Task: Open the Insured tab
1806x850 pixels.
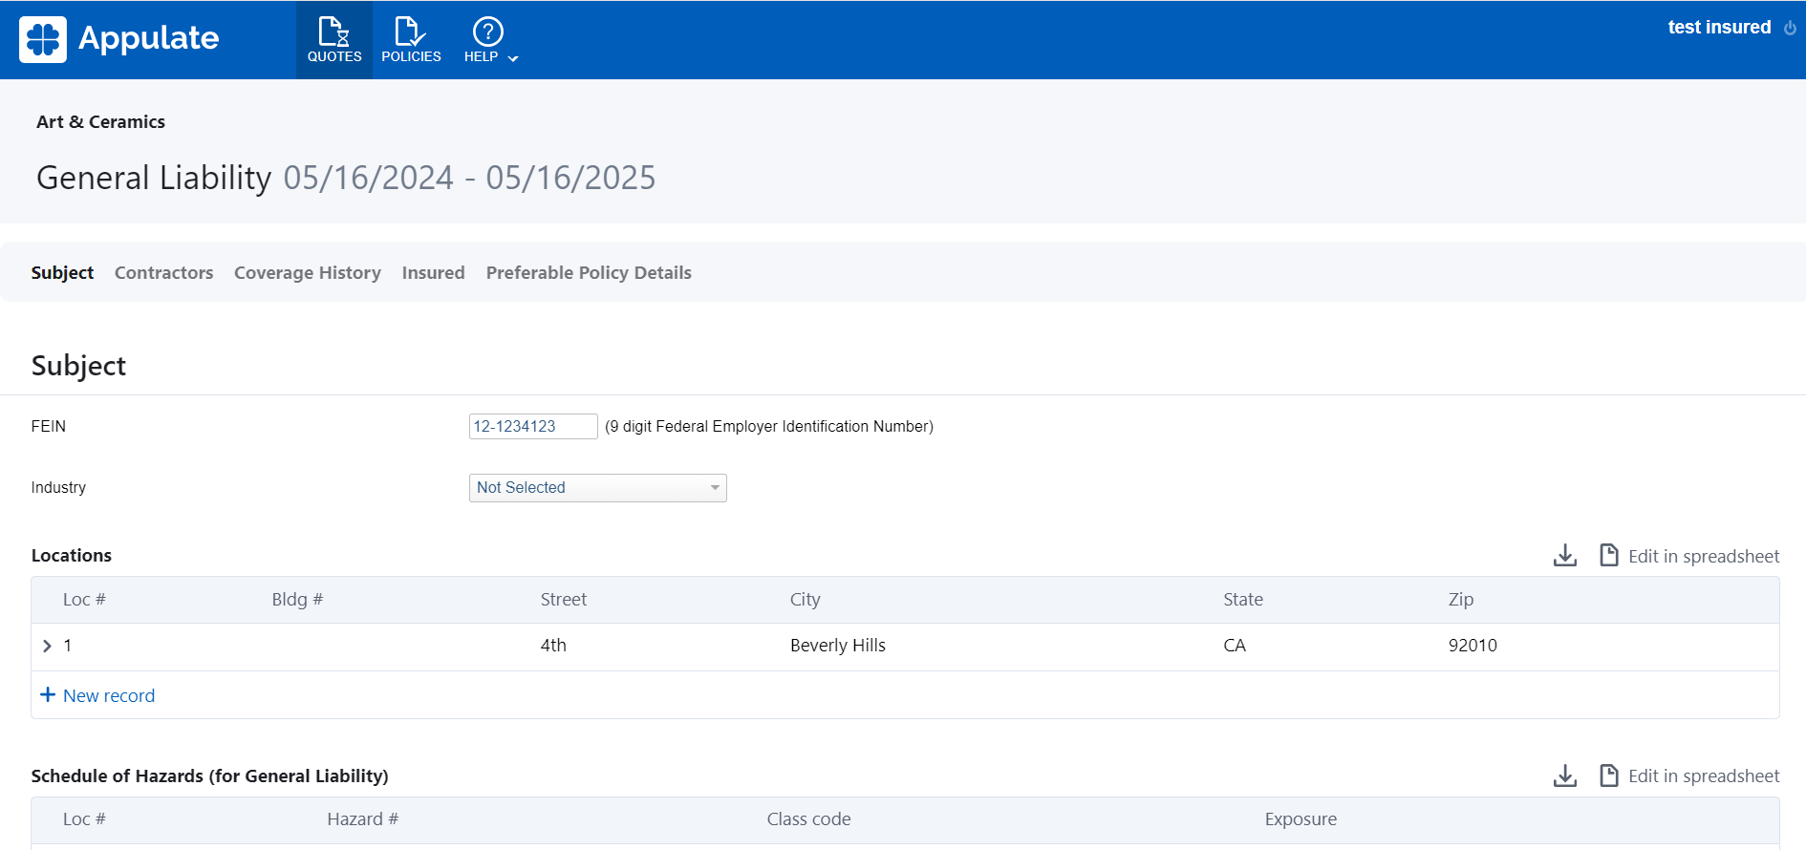Action: tap(433, 273)
